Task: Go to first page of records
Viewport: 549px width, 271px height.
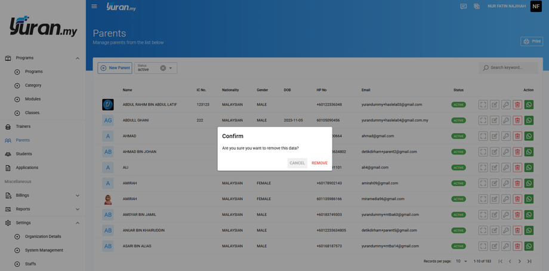Action: [x=500, y=261]
